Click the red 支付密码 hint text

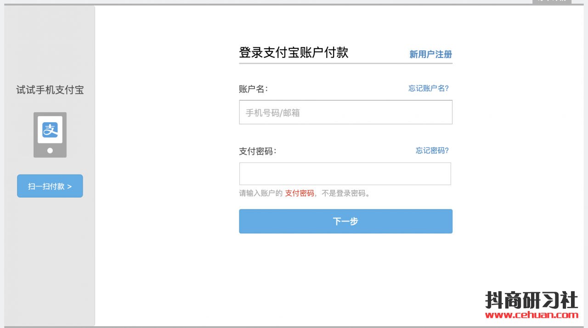(x=300, y=193)
